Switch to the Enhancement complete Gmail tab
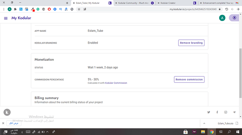The height and width of the screenshot is (135, 242). (x=219, y=3)
